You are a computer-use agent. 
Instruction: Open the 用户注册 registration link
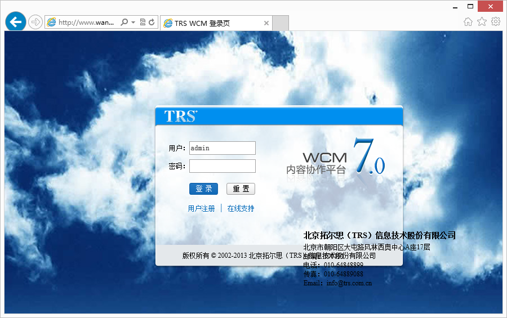[x=202, y=208]
